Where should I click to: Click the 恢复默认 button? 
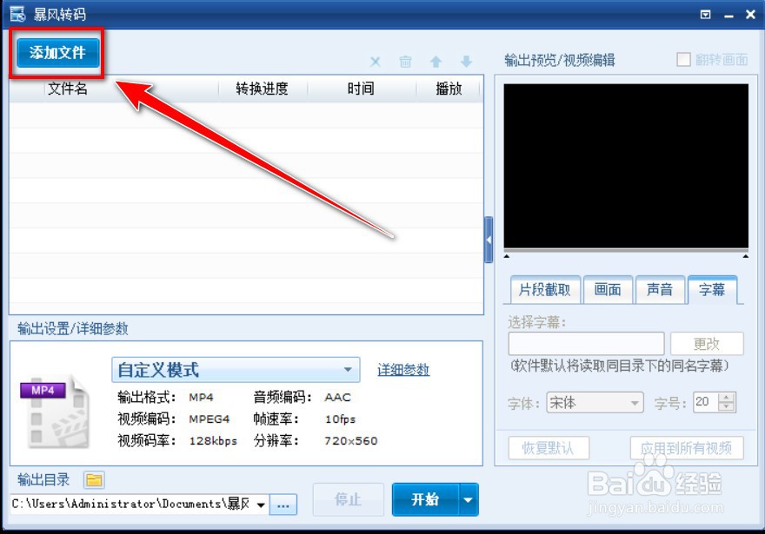[549, 448]
